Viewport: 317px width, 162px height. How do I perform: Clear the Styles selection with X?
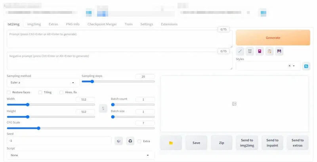289,66
